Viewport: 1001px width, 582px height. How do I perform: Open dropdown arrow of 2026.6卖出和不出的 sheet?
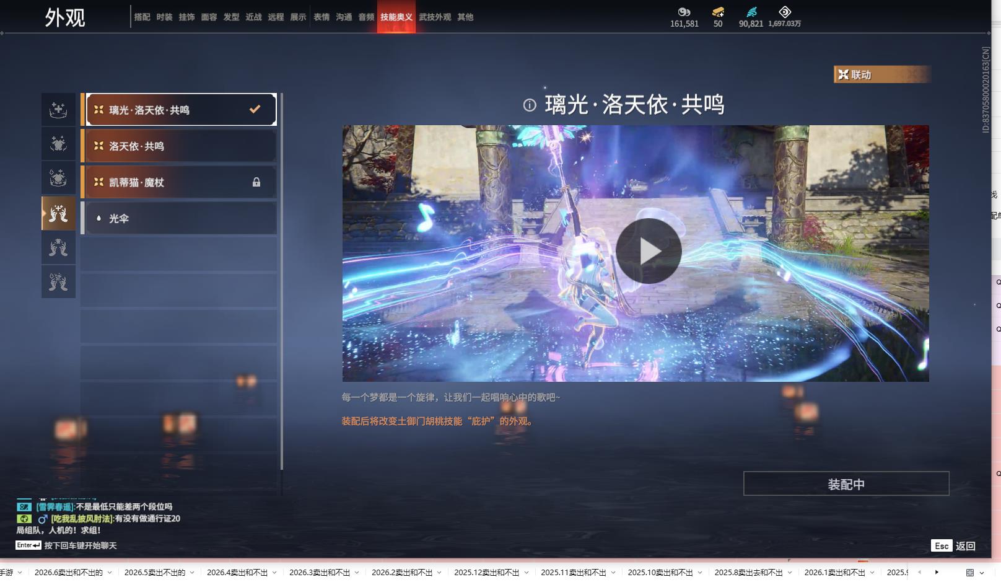(x=110, y=573)
